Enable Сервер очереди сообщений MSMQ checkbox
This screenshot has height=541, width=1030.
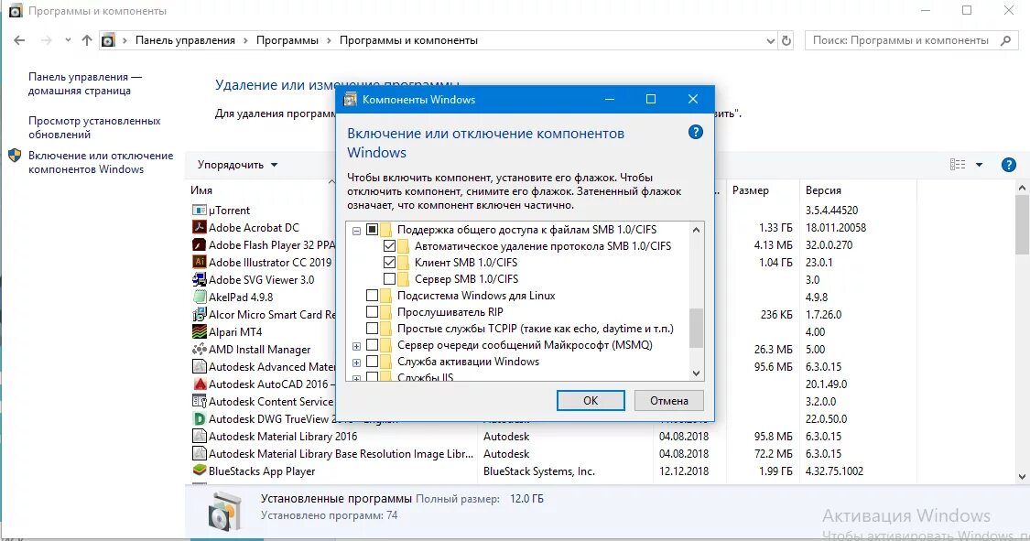pos(373,345)
